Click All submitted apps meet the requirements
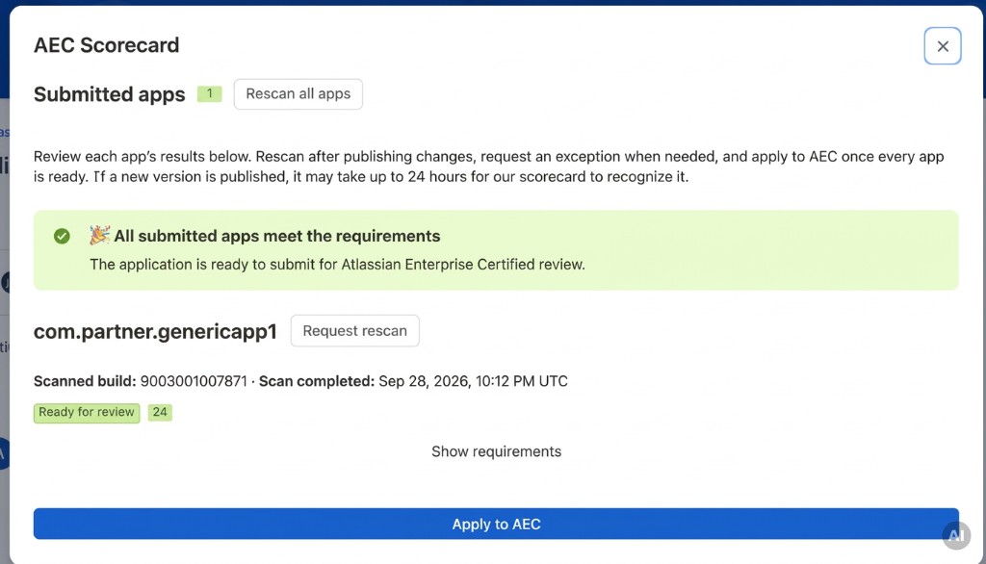The image size is (986, 564). [276, 236]
